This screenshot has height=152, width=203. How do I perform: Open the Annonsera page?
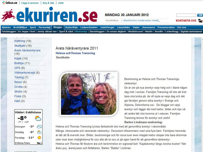(149, 27)
